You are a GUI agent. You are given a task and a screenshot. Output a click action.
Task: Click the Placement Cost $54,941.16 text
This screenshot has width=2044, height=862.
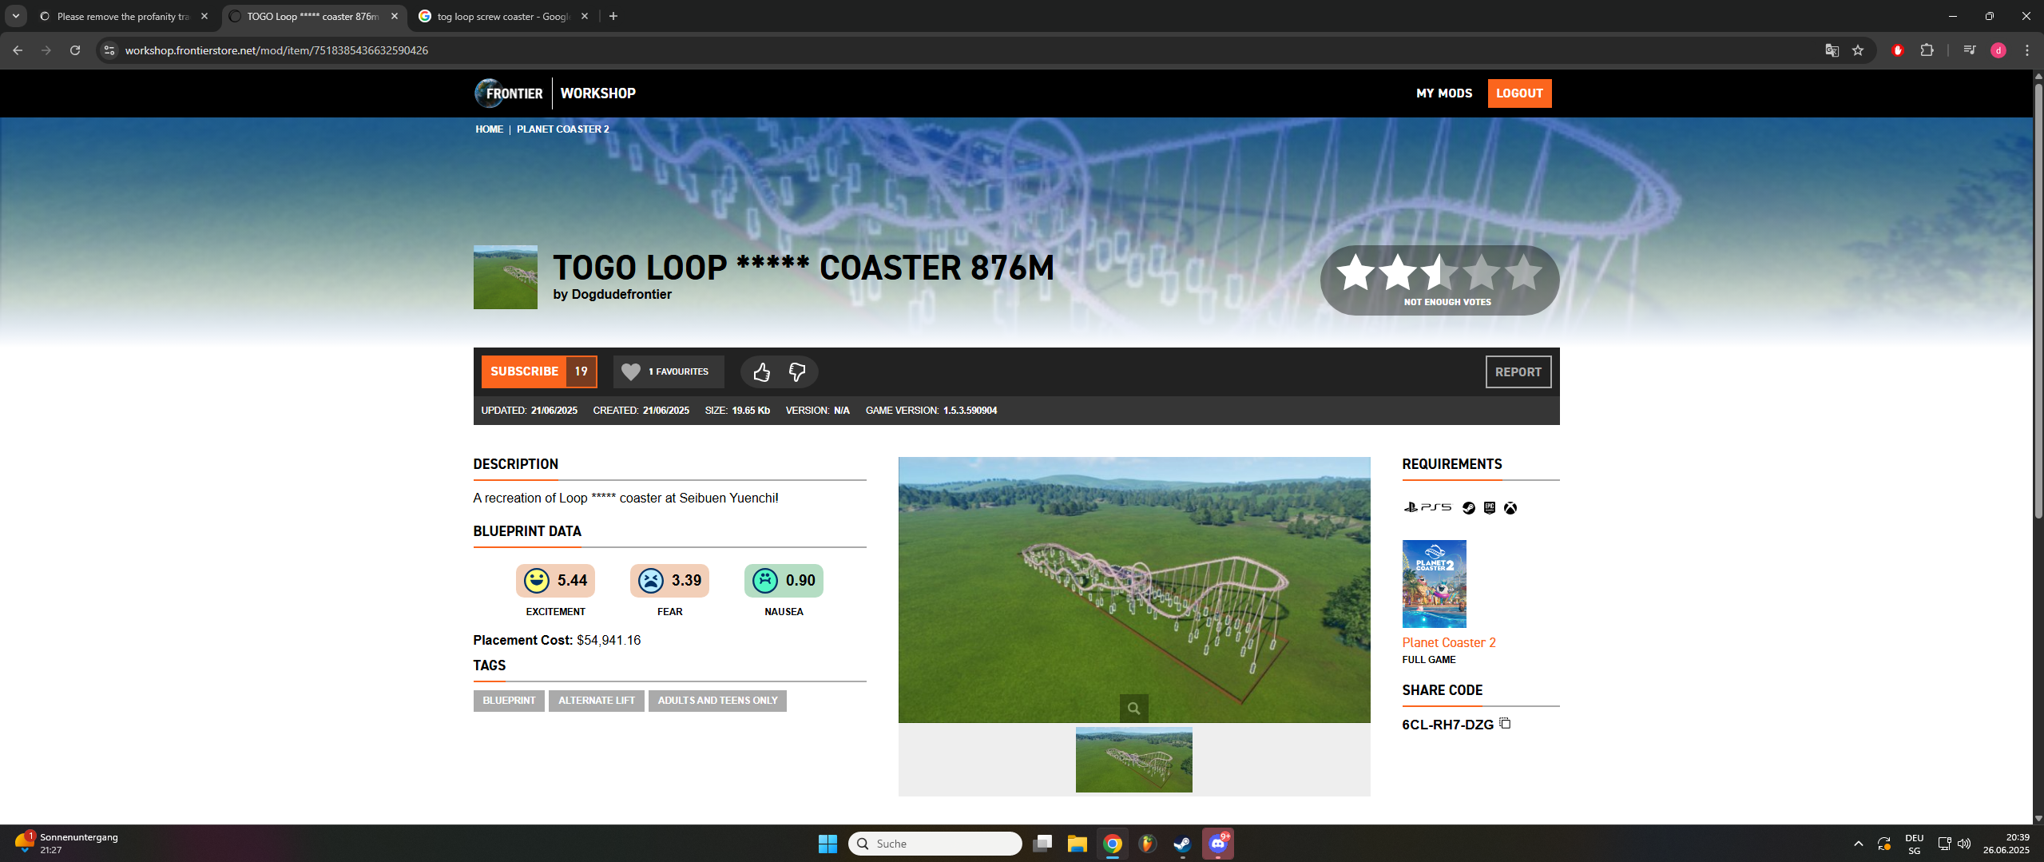[x=557, y=640]
